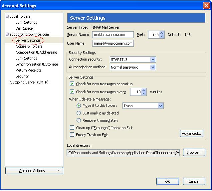Image resolution: width=212 pixels, height=191 pixels.
Task: Click the Server Name input field
Action: click(x=113, y=35)
